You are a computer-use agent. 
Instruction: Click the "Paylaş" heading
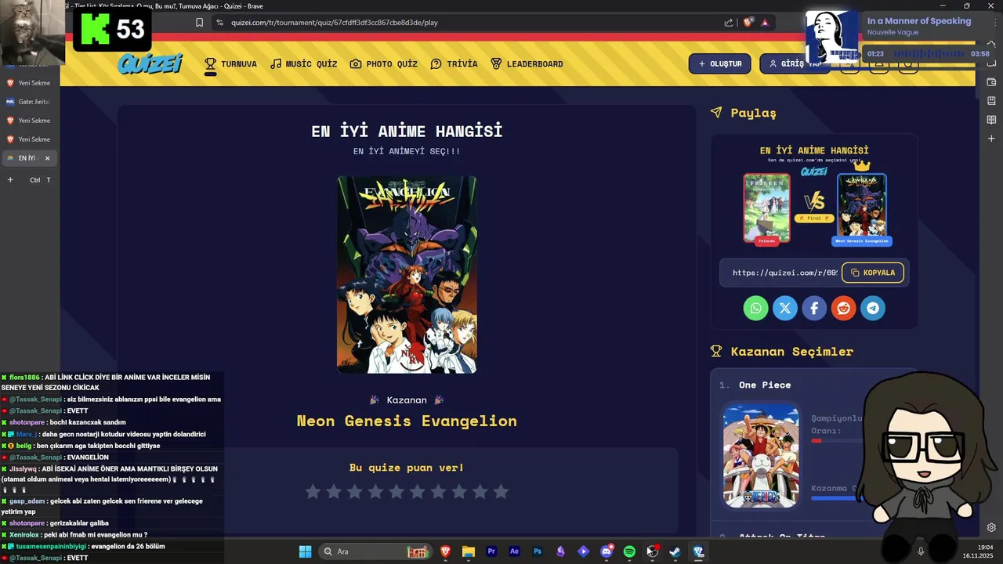point(754,113)
